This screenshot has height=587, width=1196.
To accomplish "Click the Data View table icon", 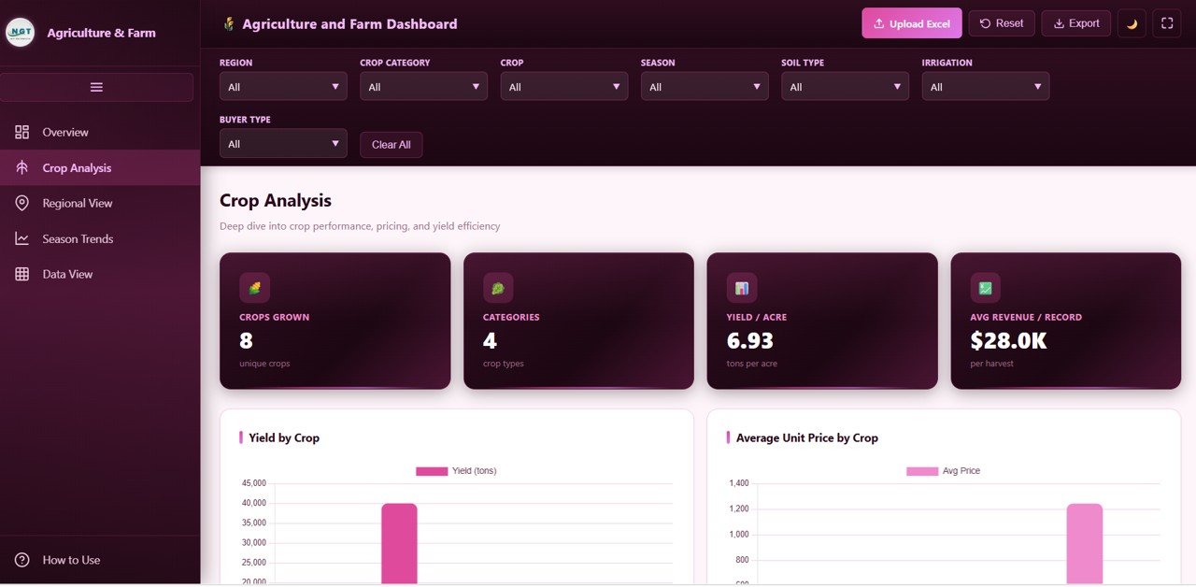I will click(21, 274).
